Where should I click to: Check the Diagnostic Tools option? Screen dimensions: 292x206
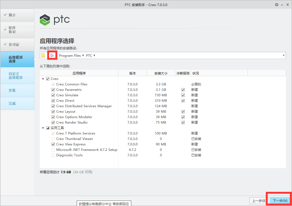point(53,155)
